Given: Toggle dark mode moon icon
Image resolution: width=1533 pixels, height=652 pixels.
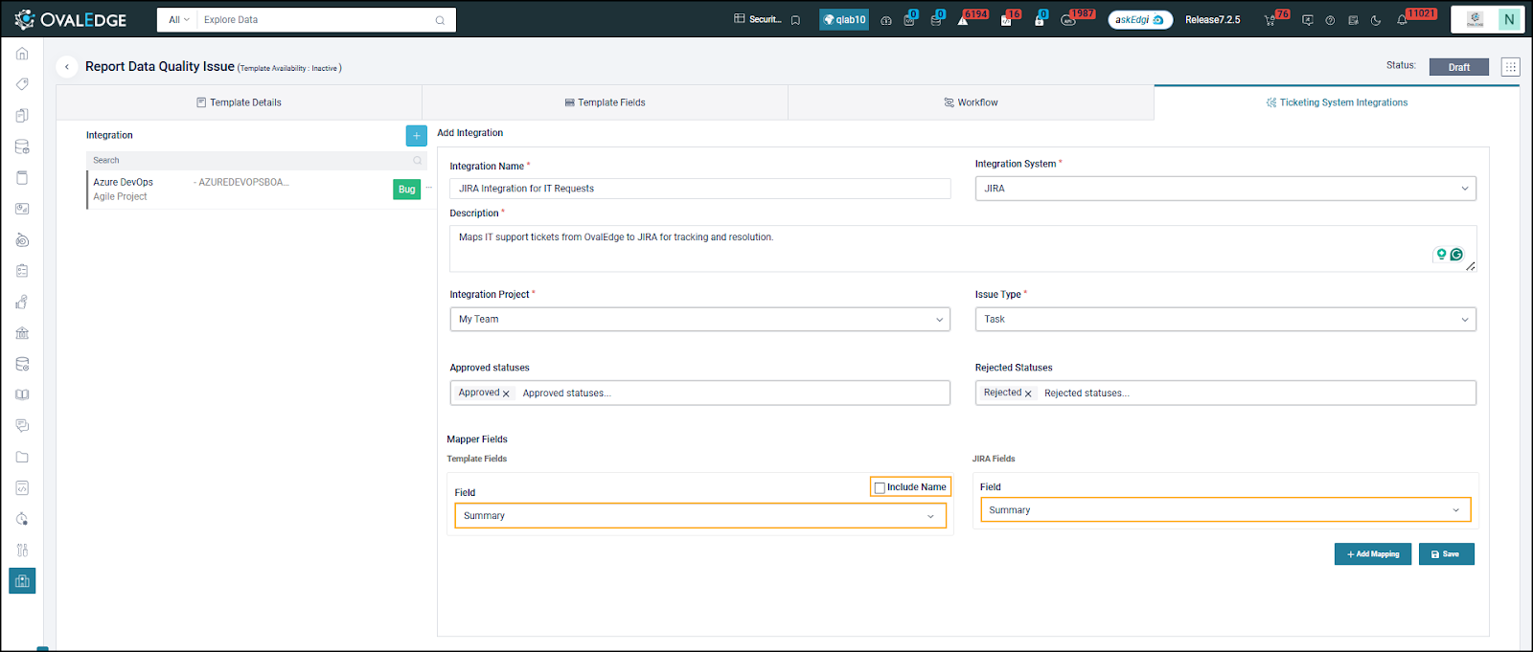Looking at the screenshot, I should pyautogui.click(x=1376, y=20).
